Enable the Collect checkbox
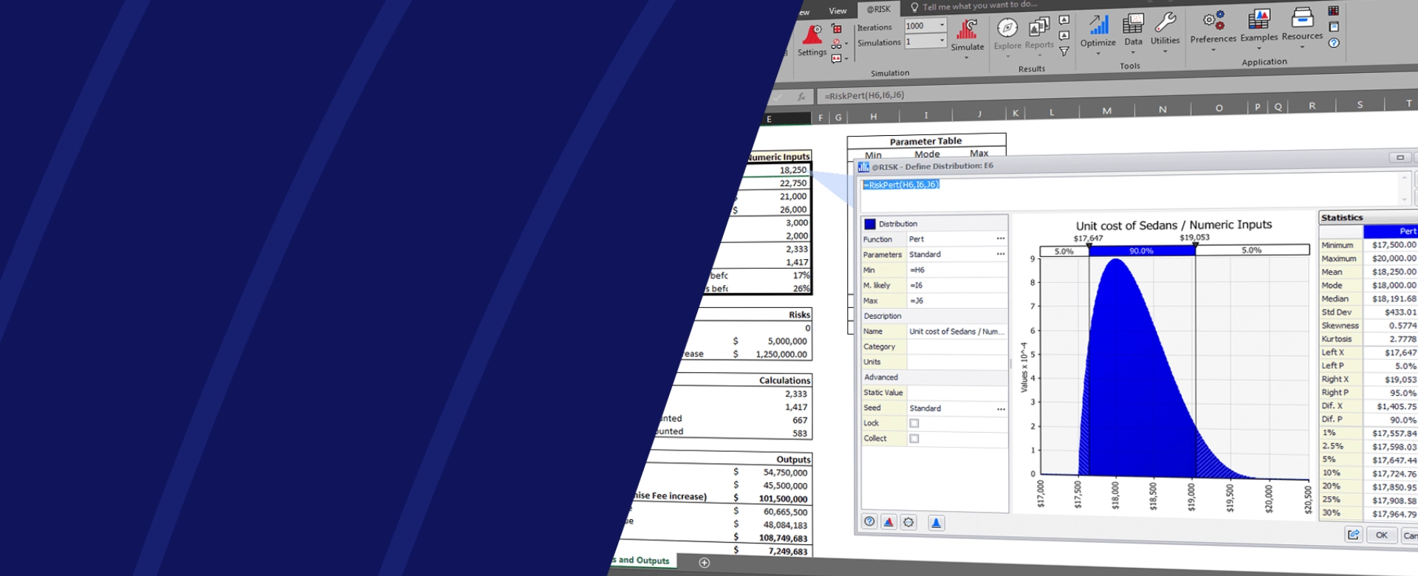Viewport: 1418px width, 576px height. 914,439
